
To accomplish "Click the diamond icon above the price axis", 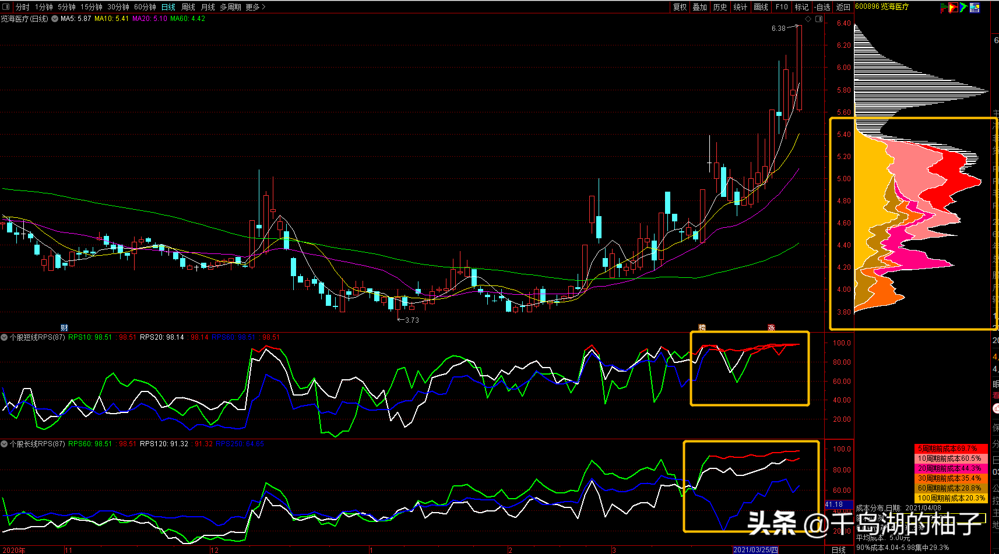I will [808, 19].
